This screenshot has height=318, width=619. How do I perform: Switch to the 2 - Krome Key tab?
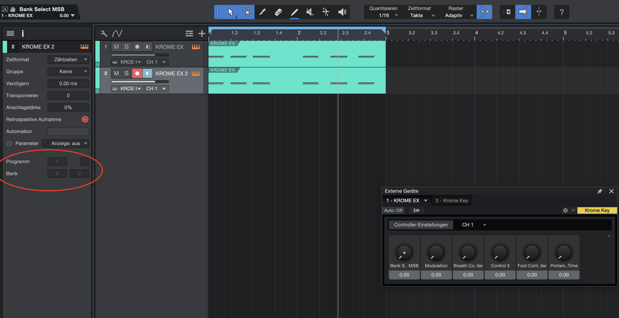451,201
